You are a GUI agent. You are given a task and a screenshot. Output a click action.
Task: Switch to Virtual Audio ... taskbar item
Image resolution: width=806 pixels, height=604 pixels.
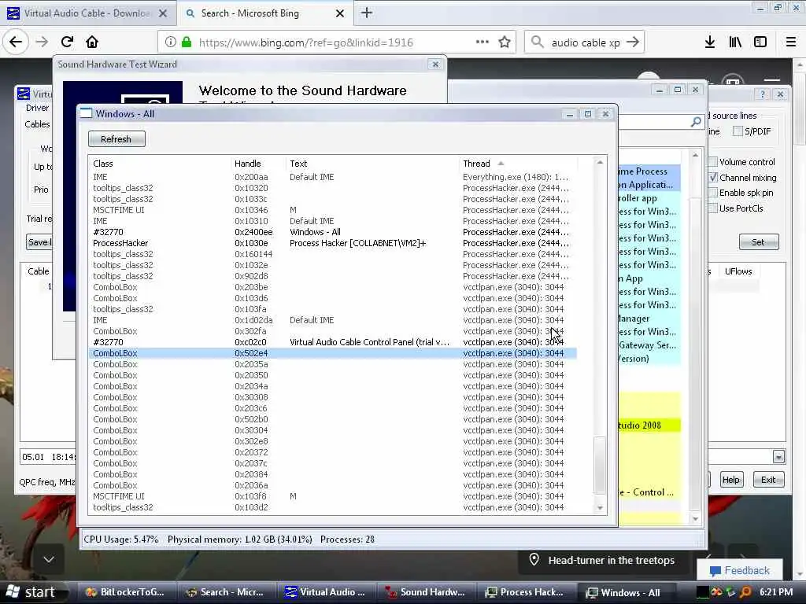point(326,592)
